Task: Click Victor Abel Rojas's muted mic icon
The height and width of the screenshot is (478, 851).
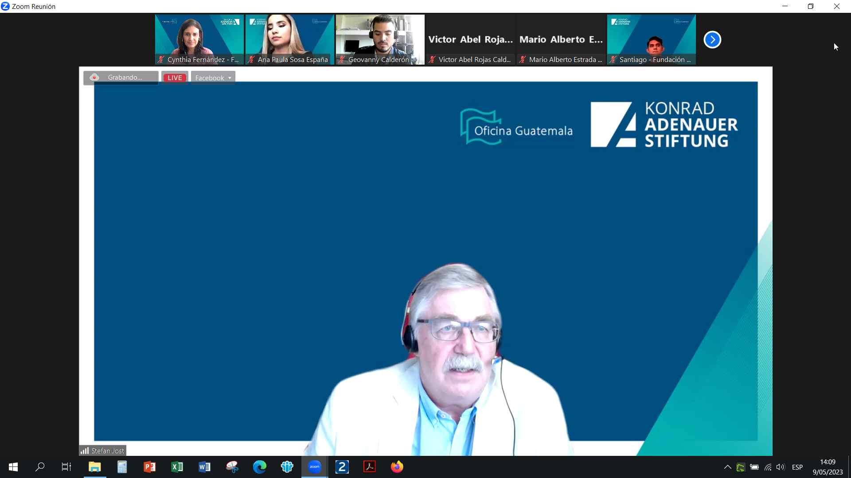Action: [x=432, y=60]
